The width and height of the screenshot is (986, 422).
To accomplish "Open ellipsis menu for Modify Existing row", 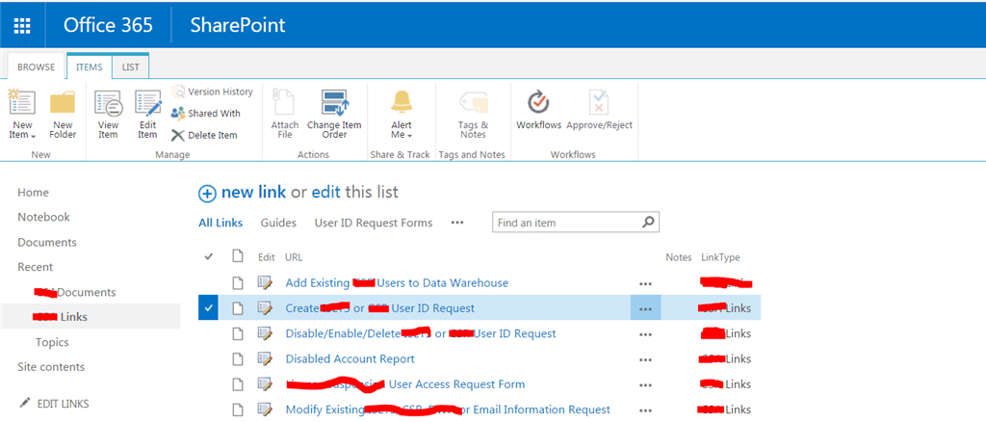I will 645,410.
